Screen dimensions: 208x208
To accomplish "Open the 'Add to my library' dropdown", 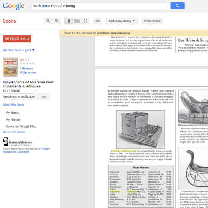I will coord(122,21).
